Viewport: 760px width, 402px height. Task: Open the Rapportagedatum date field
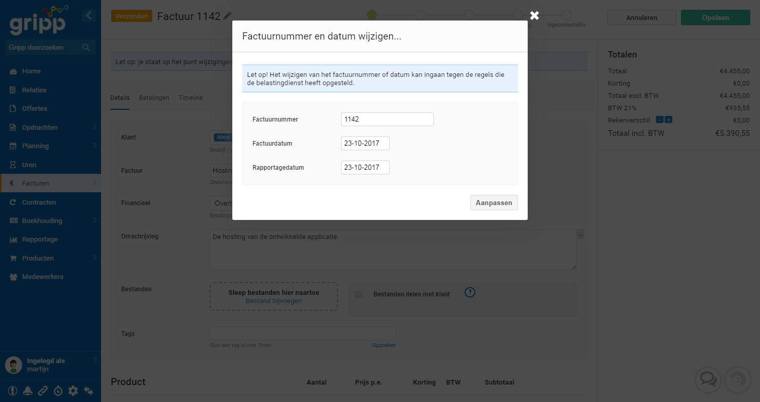[365, 168]
